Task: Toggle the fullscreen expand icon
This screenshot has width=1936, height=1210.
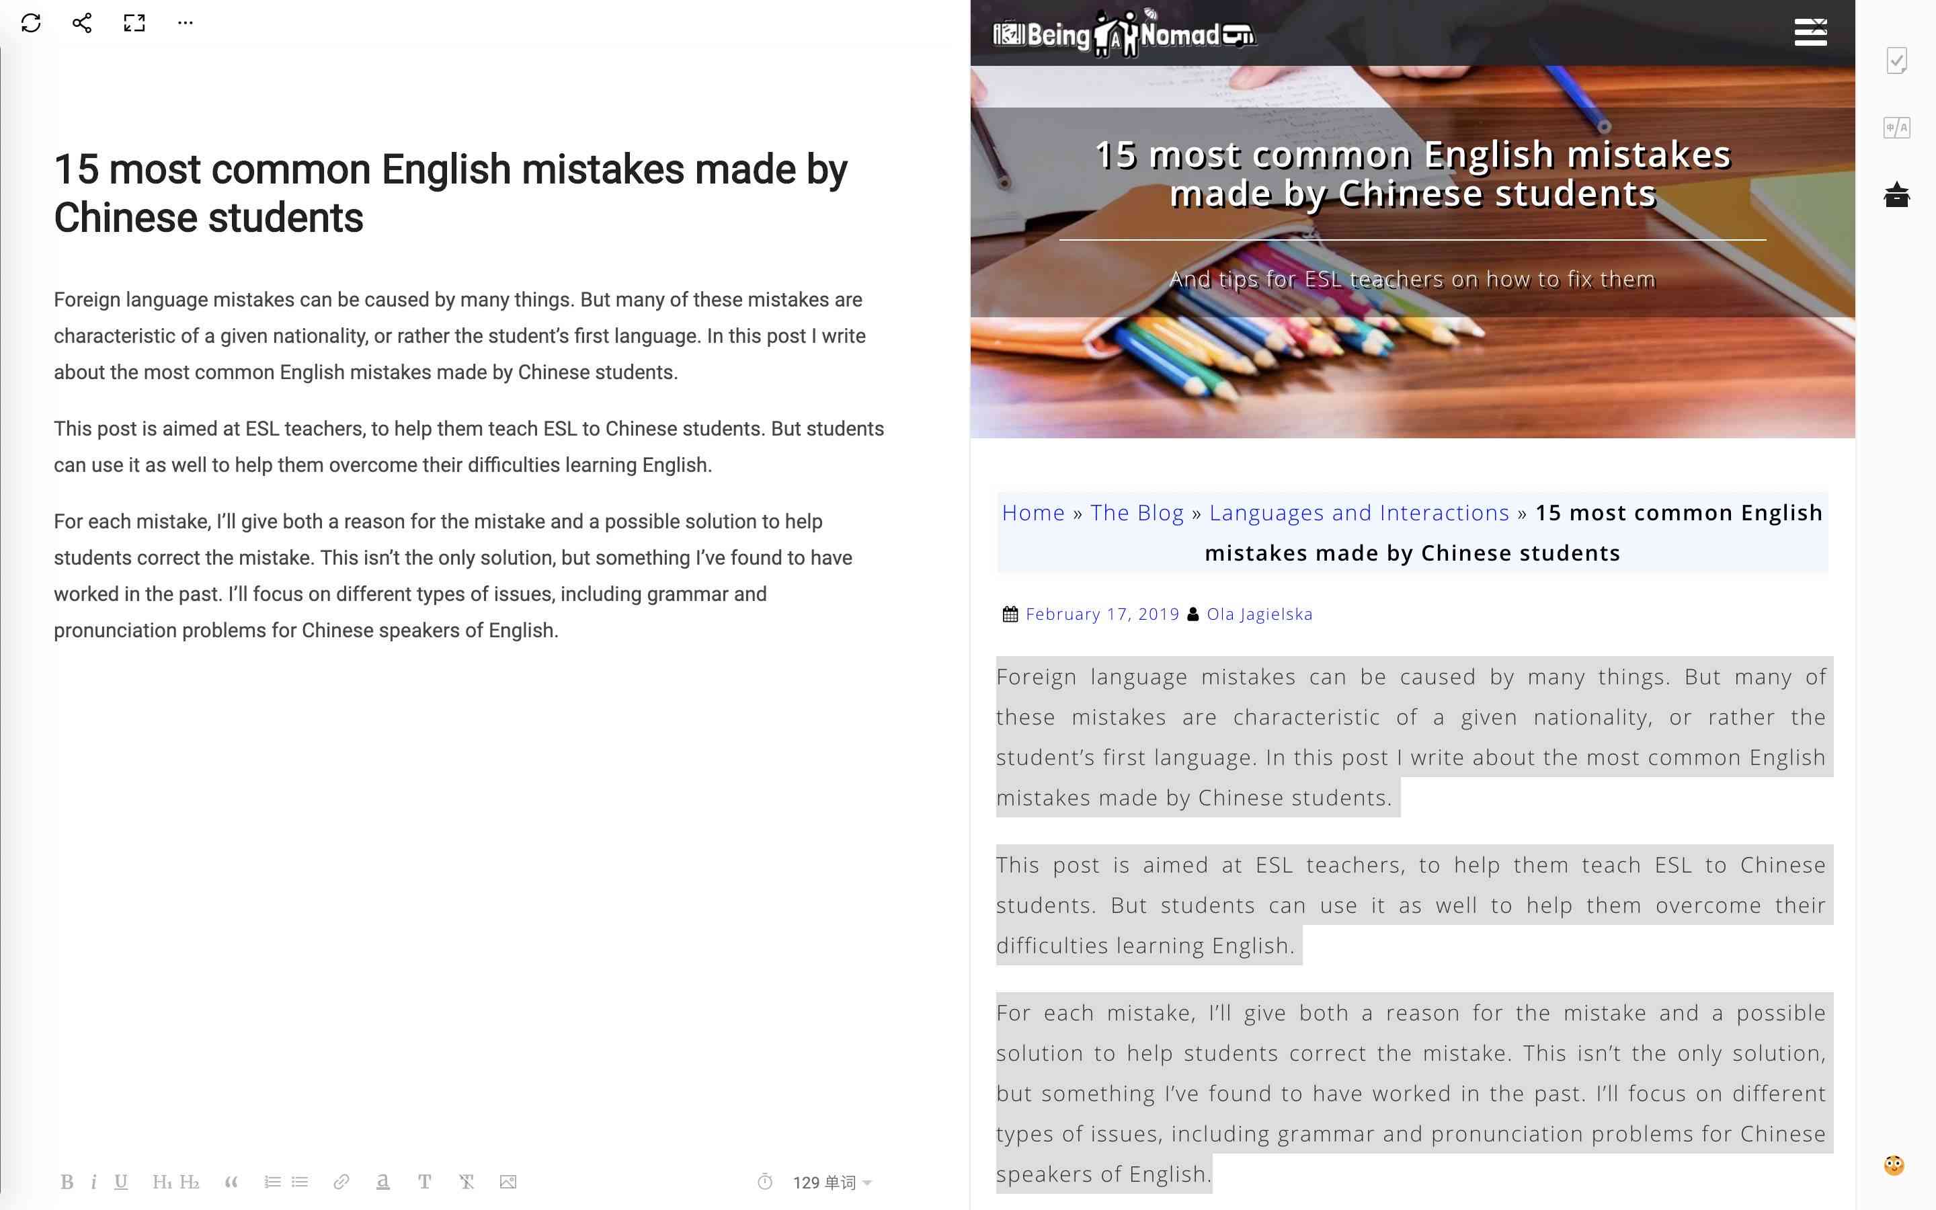Action: coord(134,22)
